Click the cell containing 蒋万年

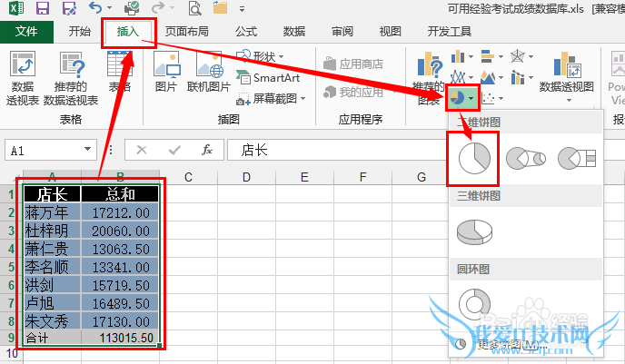pyautogui.click(x=52, y=212)
